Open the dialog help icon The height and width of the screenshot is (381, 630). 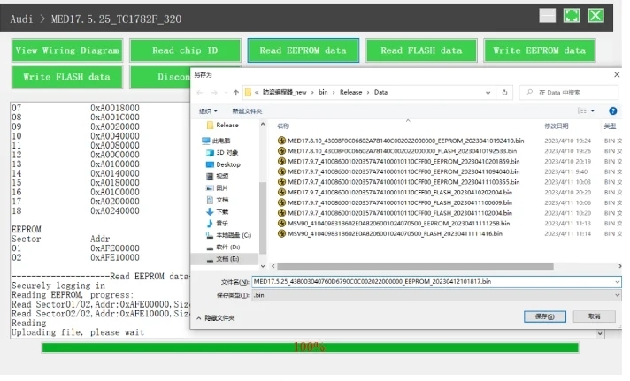pyautogui.click(x=612, y=111)
